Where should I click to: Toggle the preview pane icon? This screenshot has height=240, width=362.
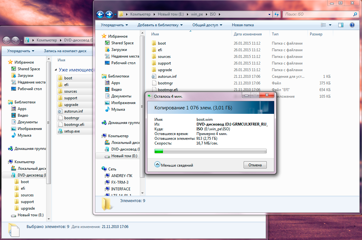(341, 25)
